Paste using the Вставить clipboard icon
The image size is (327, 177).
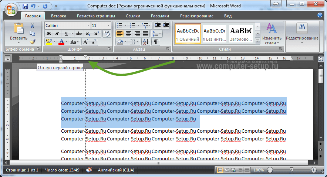coord(18,29)
